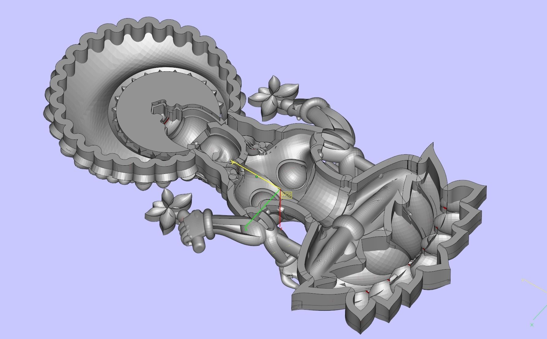Click the green X axis line of WCS
This screenshot has height=339, width=547.
(263, 209)
